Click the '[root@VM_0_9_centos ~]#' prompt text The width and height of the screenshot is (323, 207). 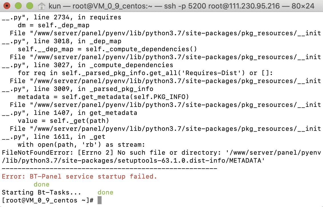click(x=48, y=200)
